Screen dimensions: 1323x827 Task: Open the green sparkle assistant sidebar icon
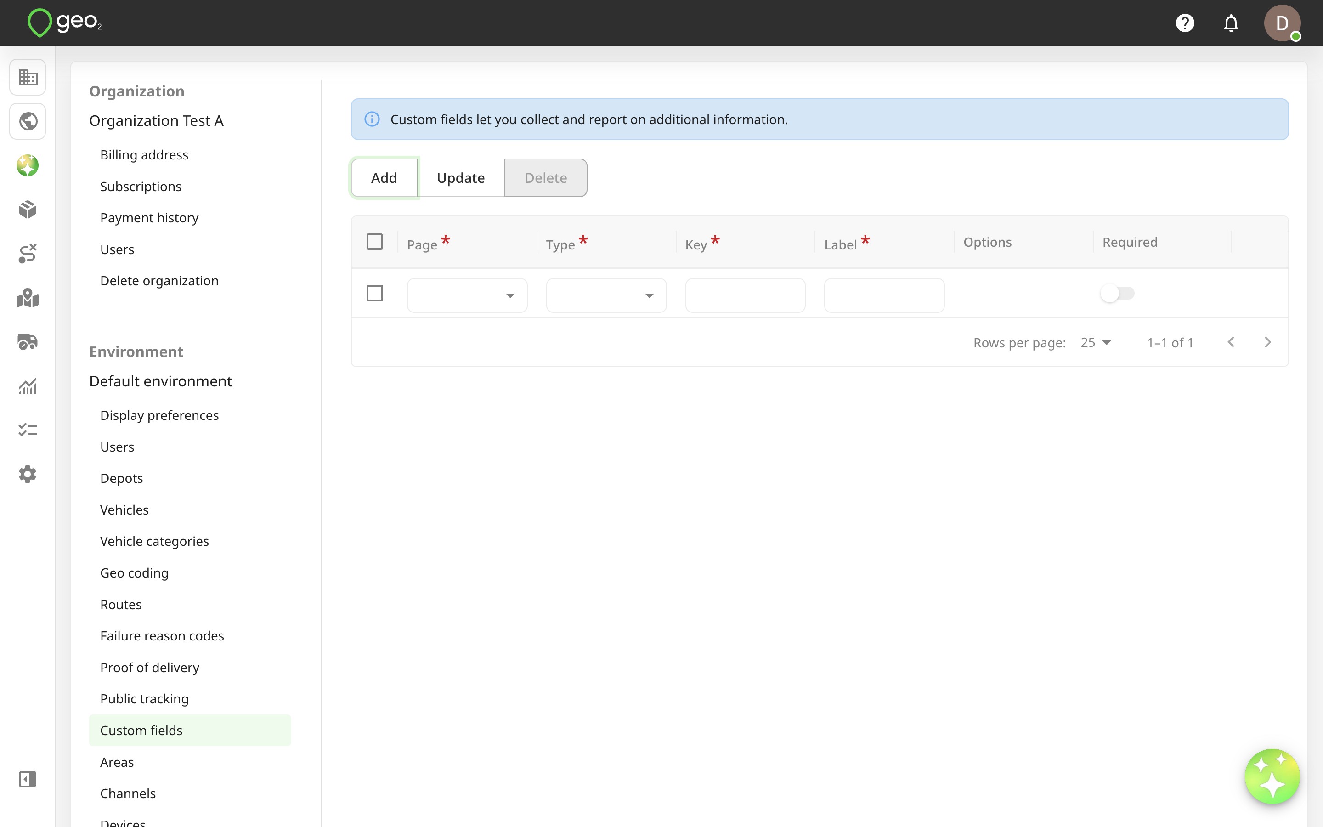point(28,166)
